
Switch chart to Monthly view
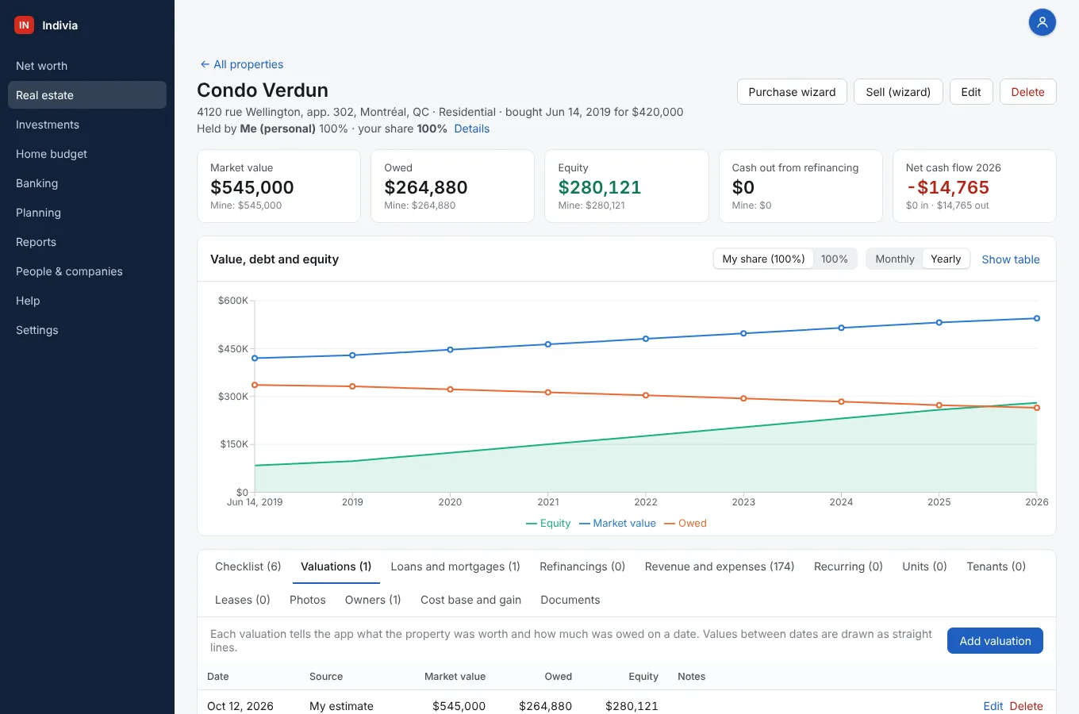[894, 259]
